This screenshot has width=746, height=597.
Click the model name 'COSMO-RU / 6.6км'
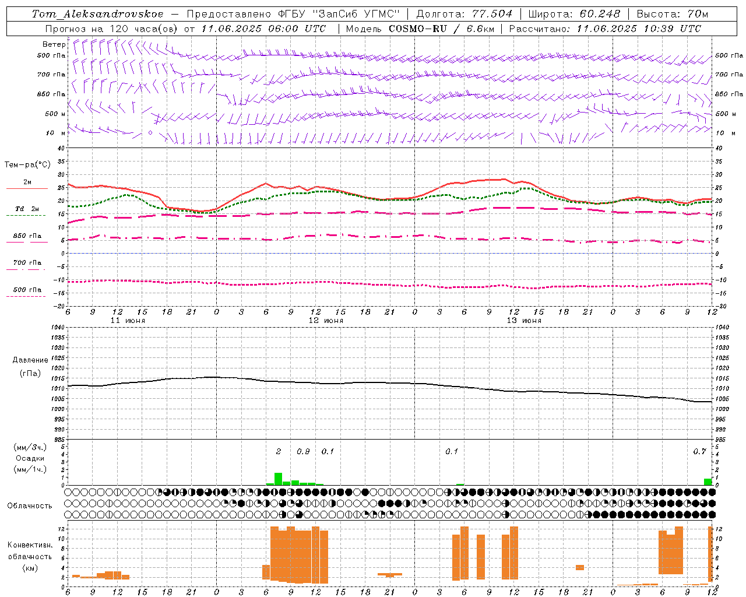pos(441,29)
